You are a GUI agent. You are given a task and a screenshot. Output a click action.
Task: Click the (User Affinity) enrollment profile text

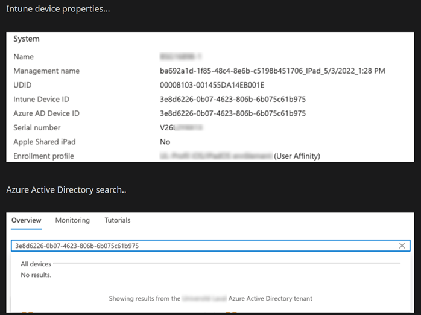point(297,156)
